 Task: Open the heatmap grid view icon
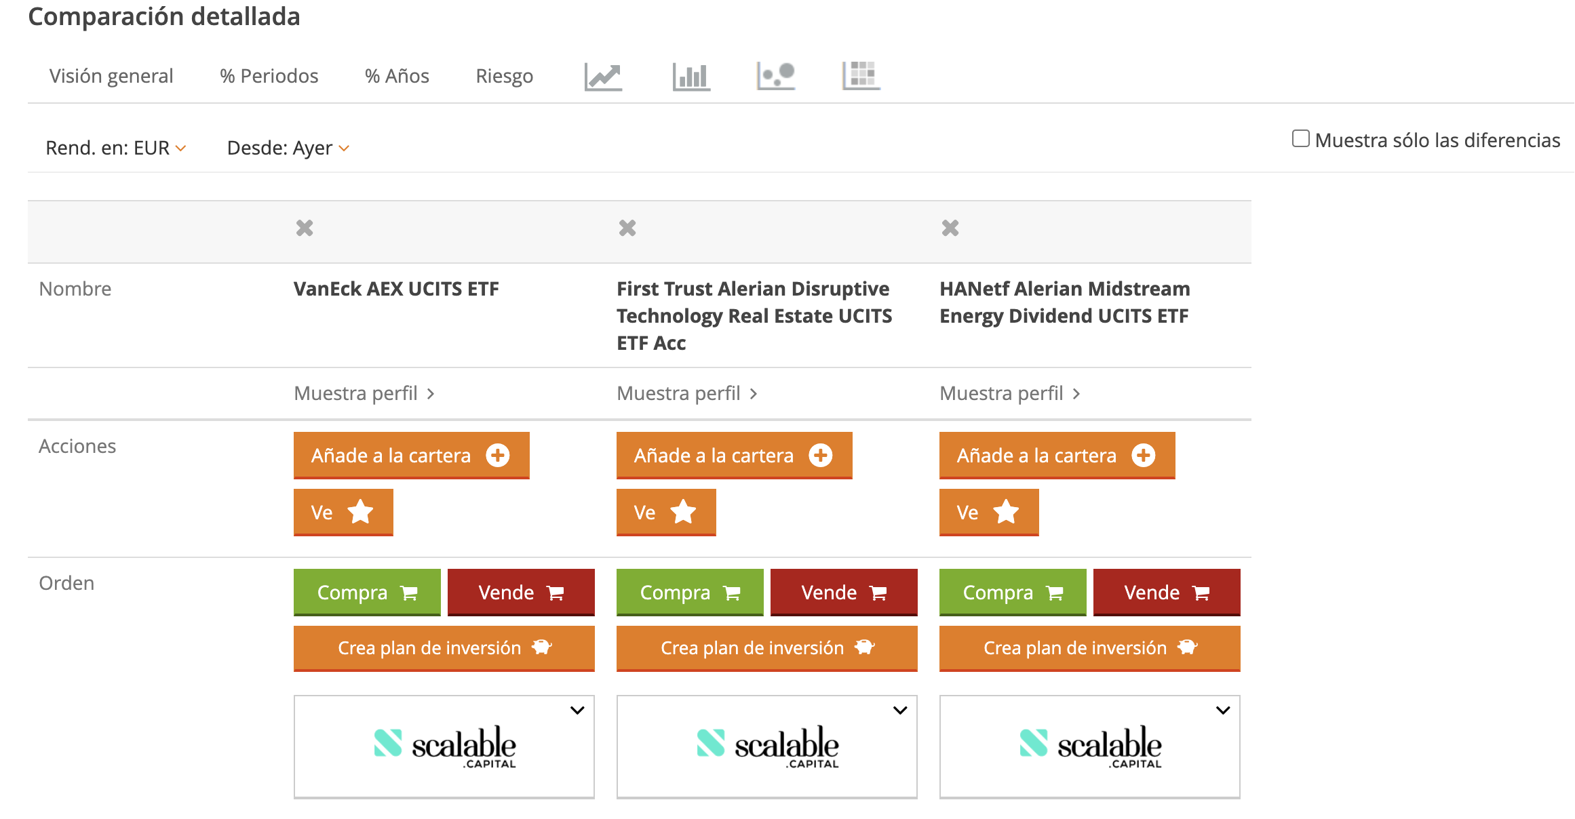(x=861, y=76)
